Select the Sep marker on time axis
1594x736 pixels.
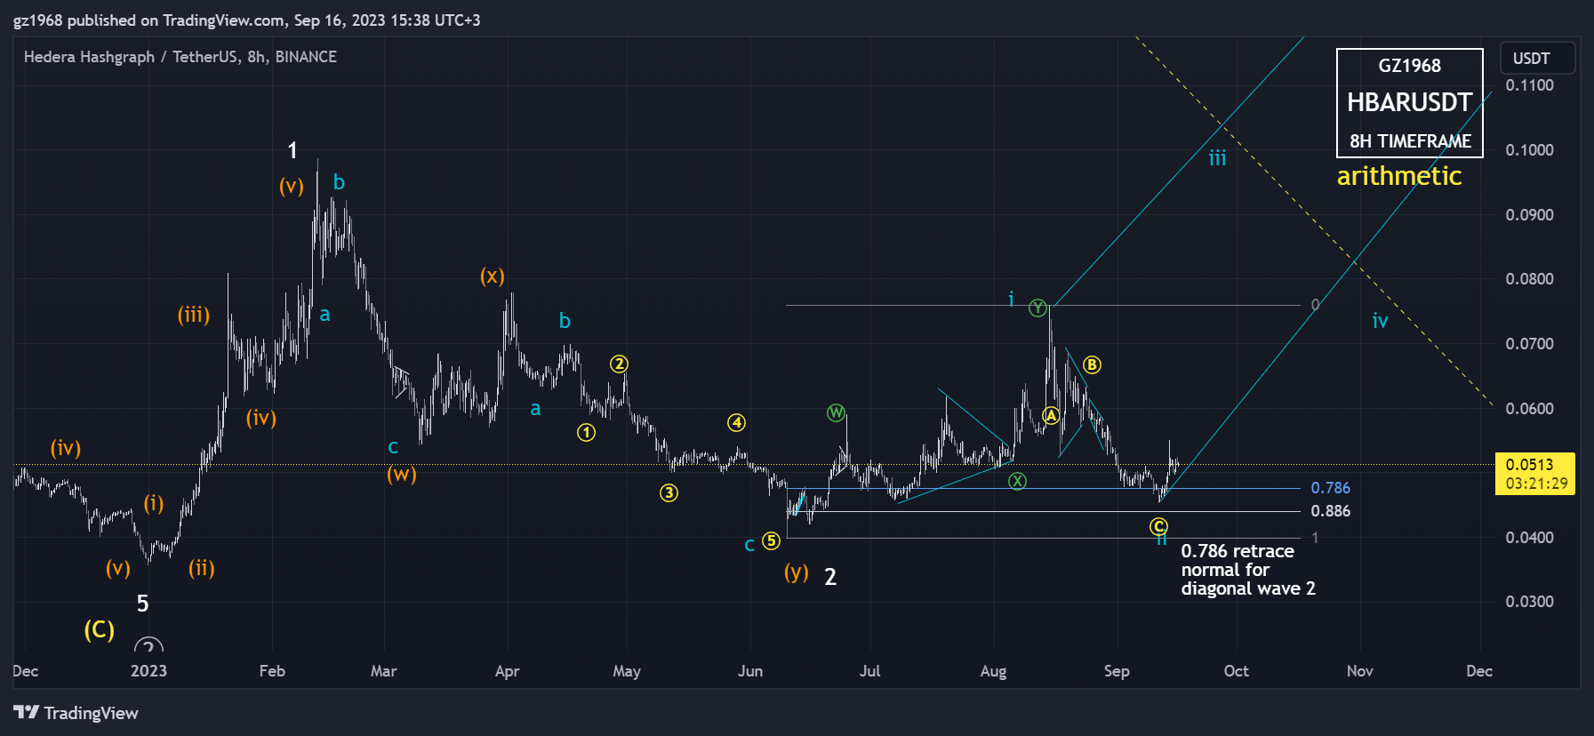tap(1117, 671)
